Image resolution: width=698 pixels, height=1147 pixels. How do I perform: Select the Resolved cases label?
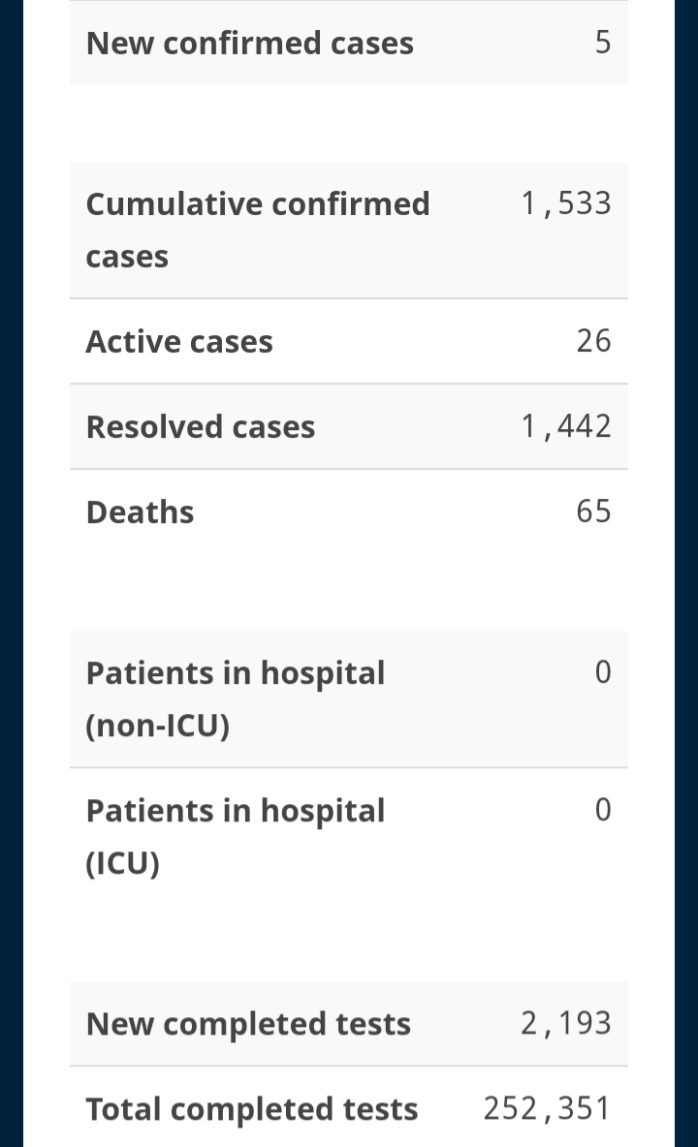coord(201,426)
